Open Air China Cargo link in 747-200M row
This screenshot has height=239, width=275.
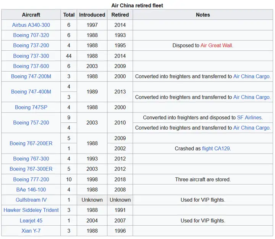[251, 77]
